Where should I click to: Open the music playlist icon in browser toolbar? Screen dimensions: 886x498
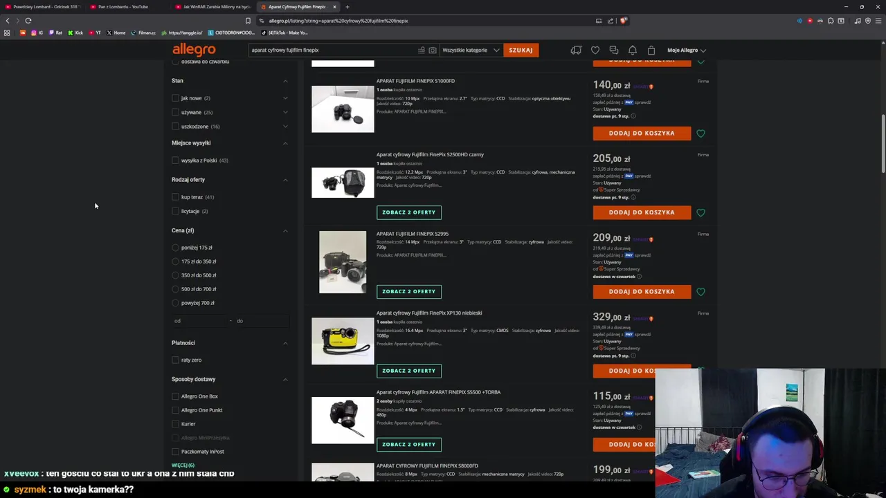(x=858, y=21)
